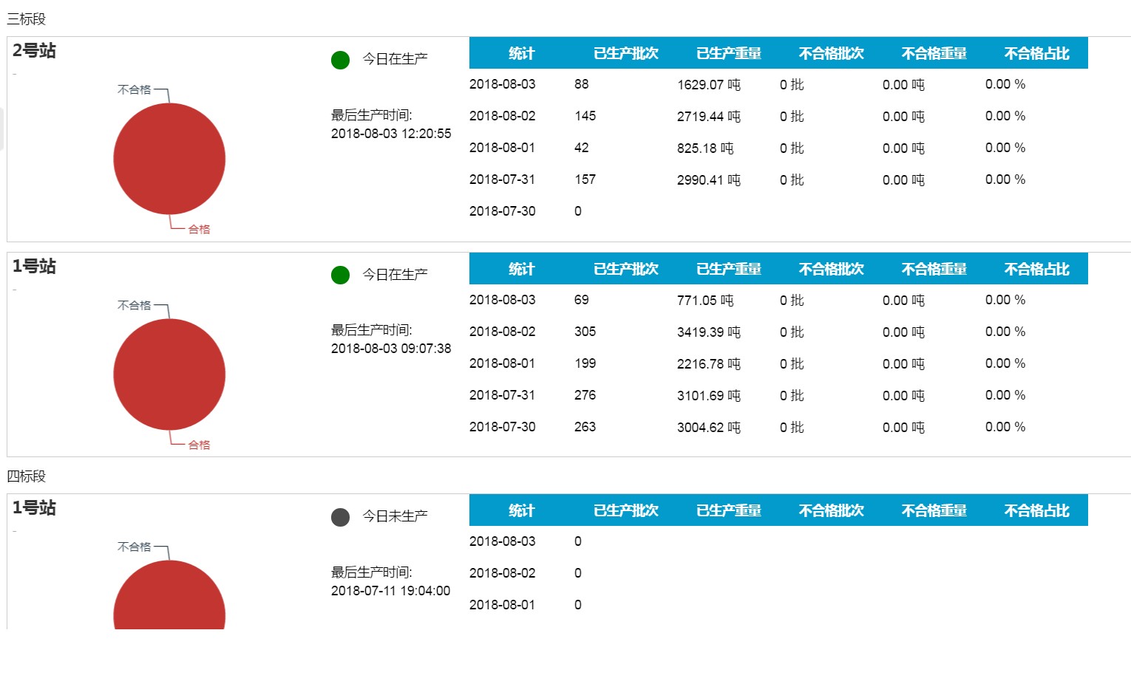Click the 不合格 legend label of 三标段 1号站 pie
This screenshot has height=681, width=1131.
tap(134, 305)
